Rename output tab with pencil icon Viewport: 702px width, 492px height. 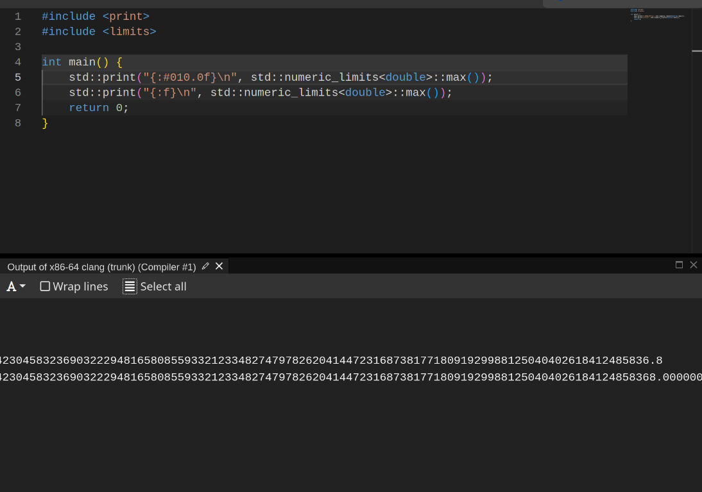click(x=205, y=266)
